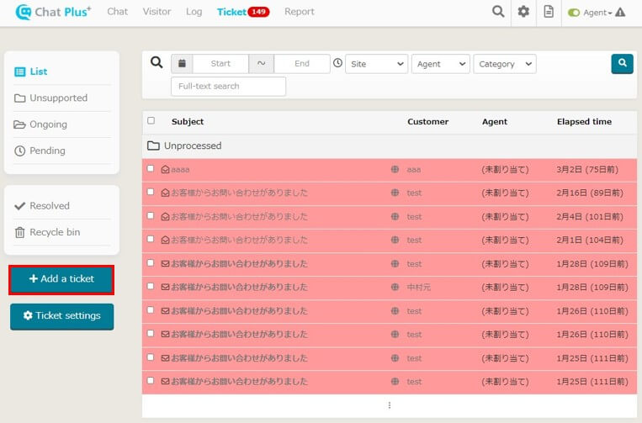Click Add a ticket button
The width and height of the screenshot is (642, 423).
(x=61, y=280)
